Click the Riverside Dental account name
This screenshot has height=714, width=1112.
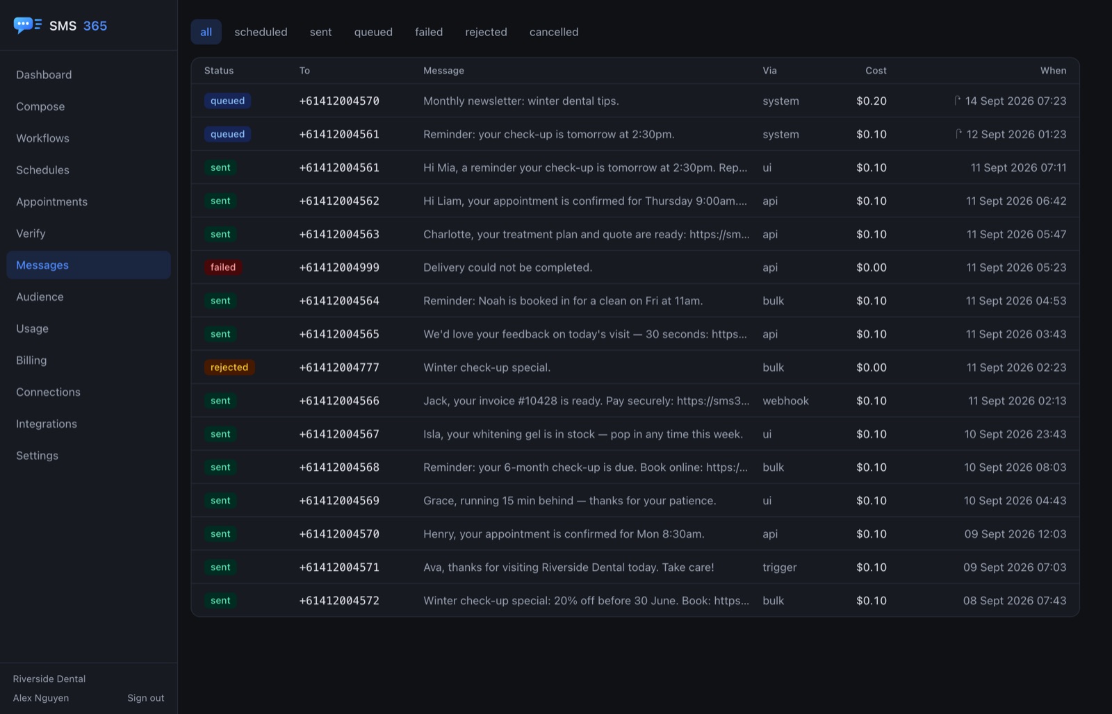(x=49, y=679)
